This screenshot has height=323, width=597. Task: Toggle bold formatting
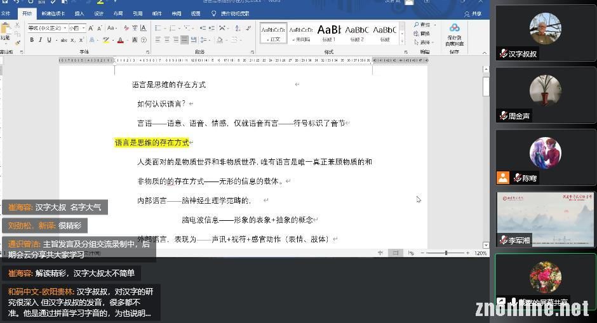coord(31,40)
